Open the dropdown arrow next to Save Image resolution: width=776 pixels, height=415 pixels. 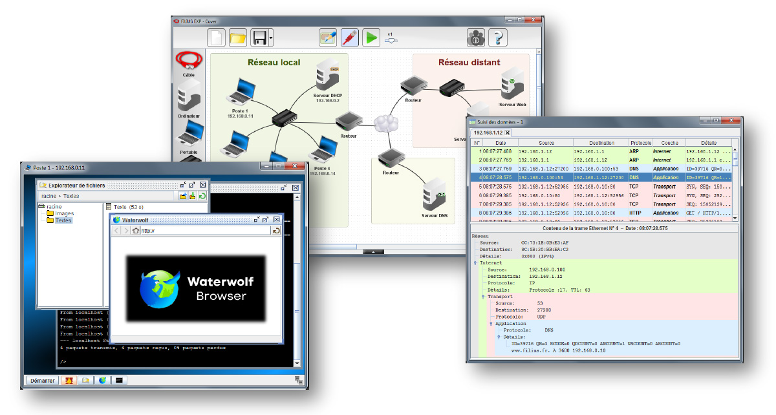(x=271, y=39)
